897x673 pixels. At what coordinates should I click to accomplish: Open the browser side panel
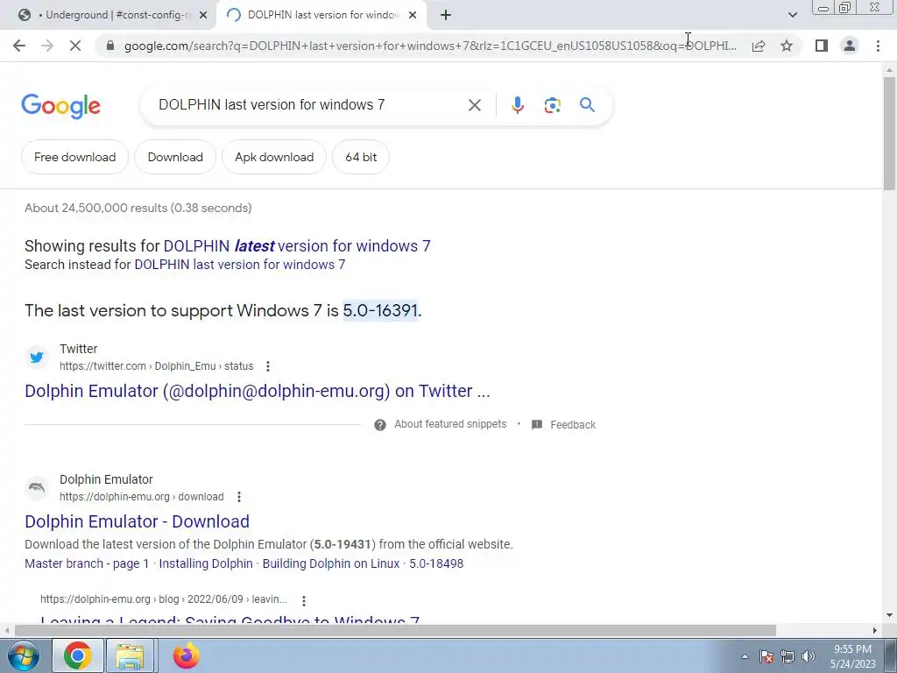822,46
